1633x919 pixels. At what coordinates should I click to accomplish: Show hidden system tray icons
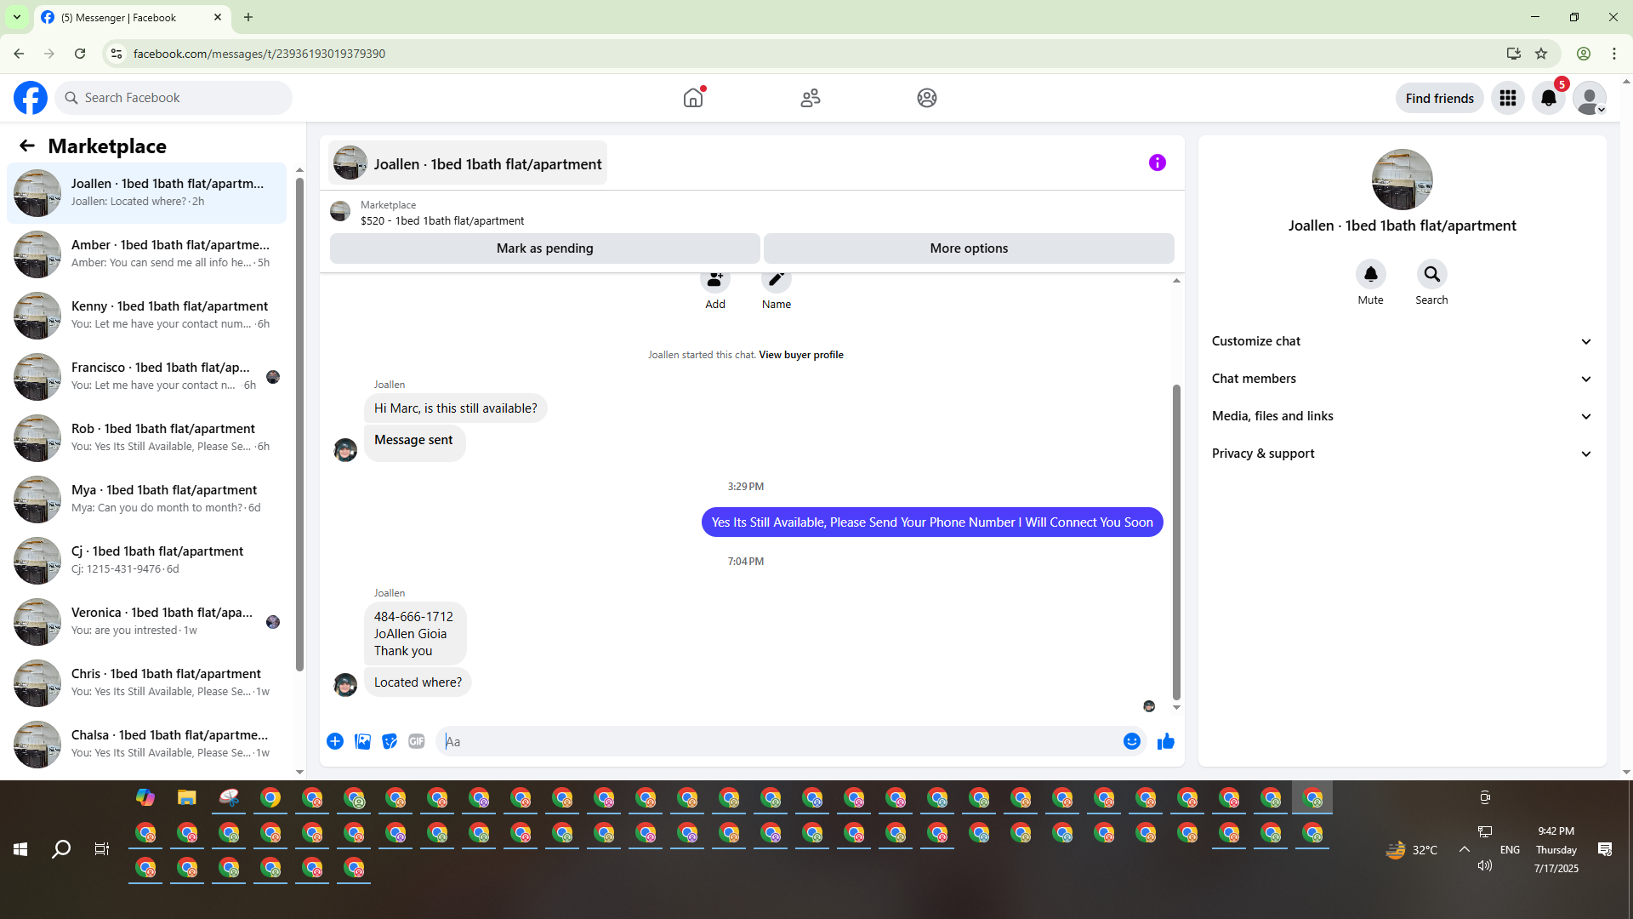1465,849
